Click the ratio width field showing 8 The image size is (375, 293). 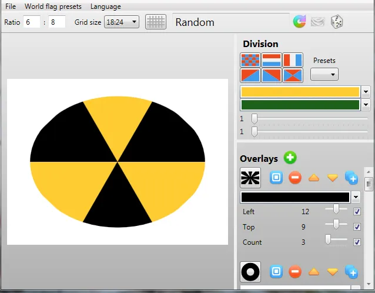[x=57, y=22]
